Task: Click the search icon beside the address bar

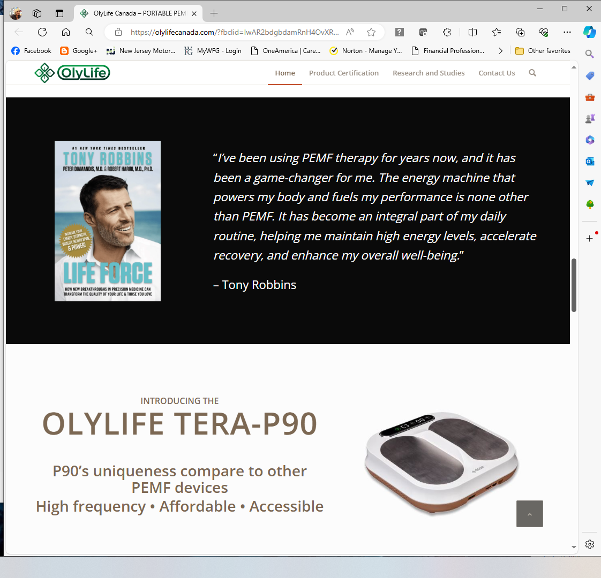Action: pos(89,32)
